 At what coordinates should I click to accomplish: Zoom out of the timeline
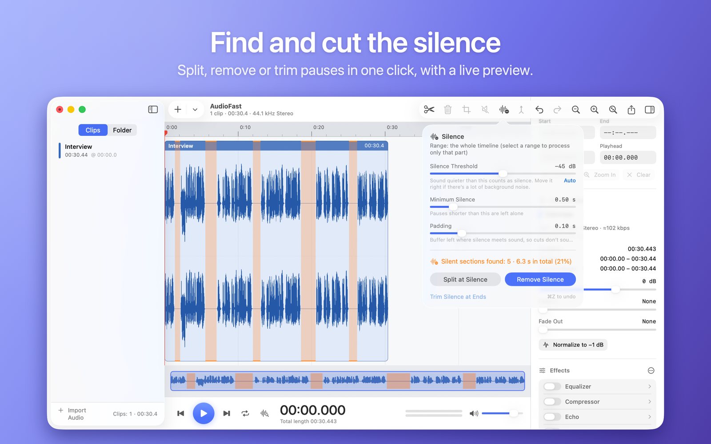tap(576, 109)
